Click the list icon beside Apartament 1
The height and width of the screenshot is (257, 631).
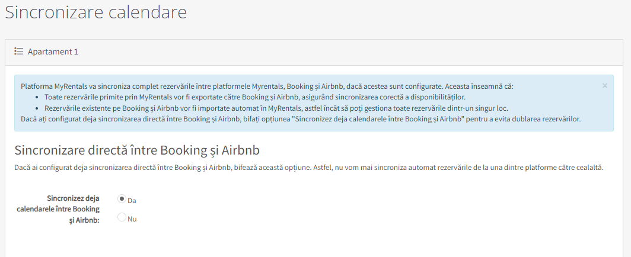point(18,52)
